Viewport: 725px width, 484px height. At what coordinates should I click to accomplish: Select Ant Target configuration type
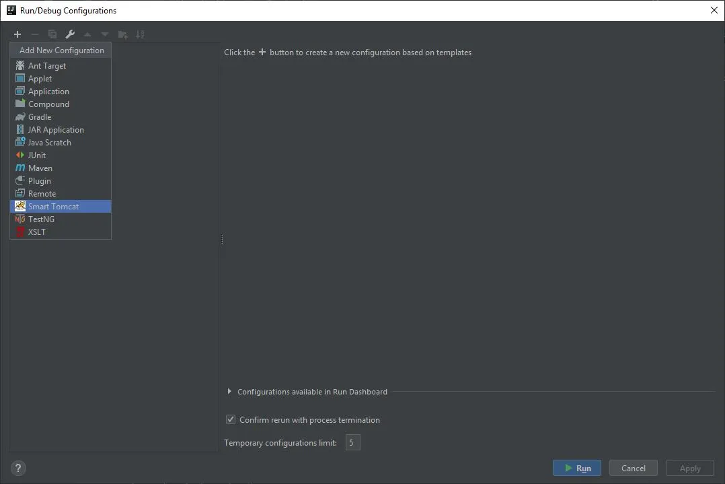[61, 66]
